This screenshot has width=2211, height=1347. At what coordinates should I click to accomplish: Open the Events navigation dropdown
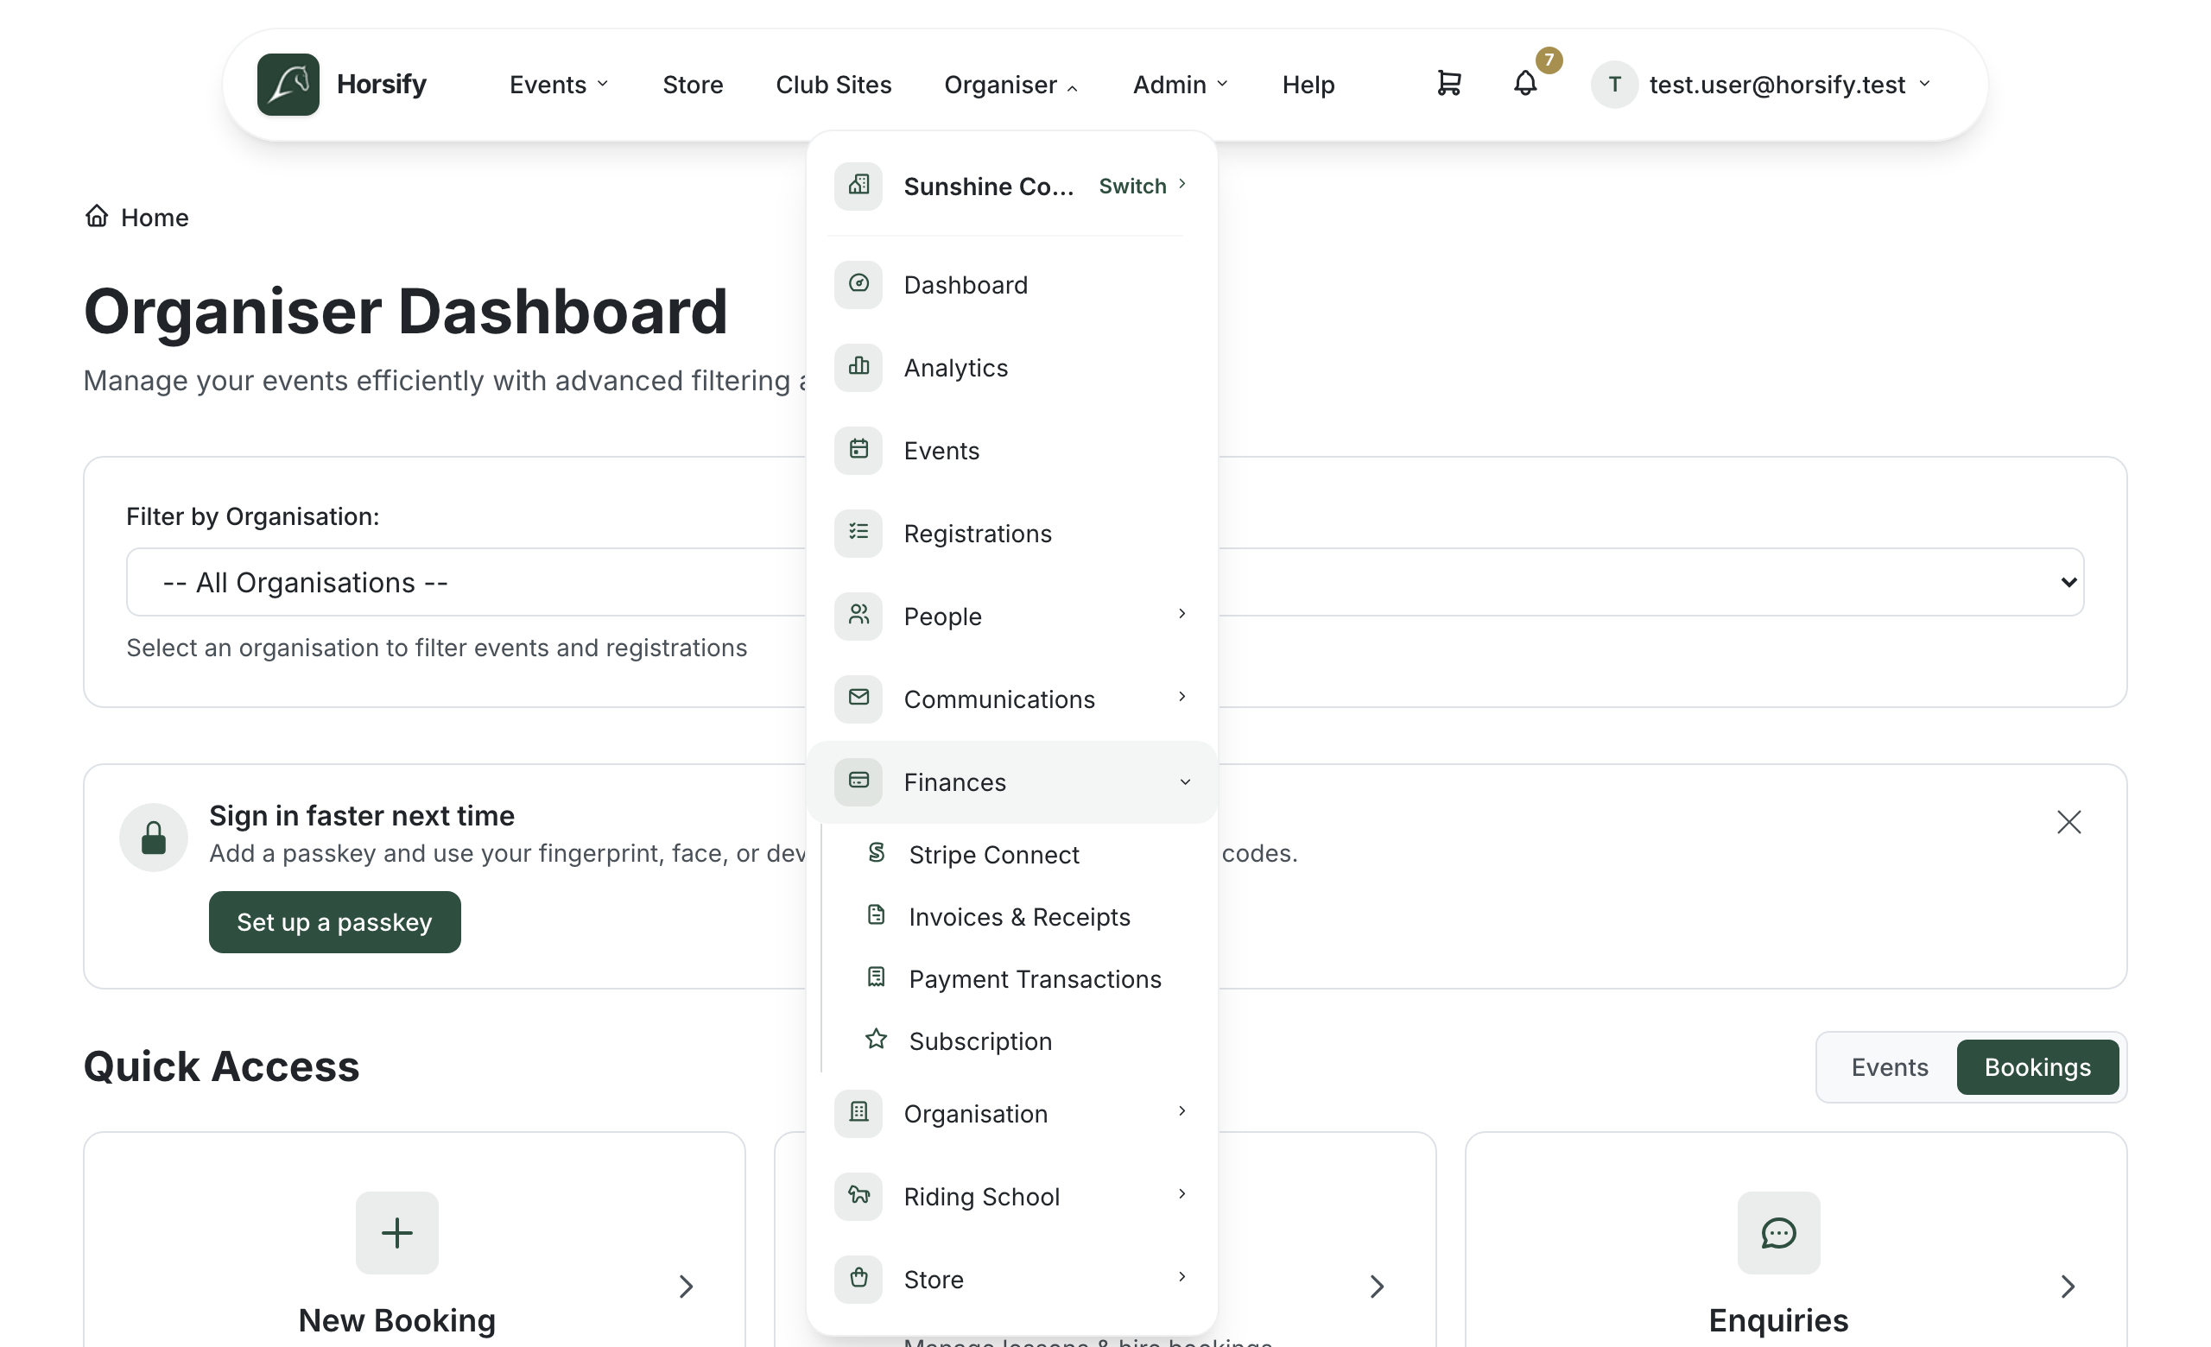tap(559, 85)
